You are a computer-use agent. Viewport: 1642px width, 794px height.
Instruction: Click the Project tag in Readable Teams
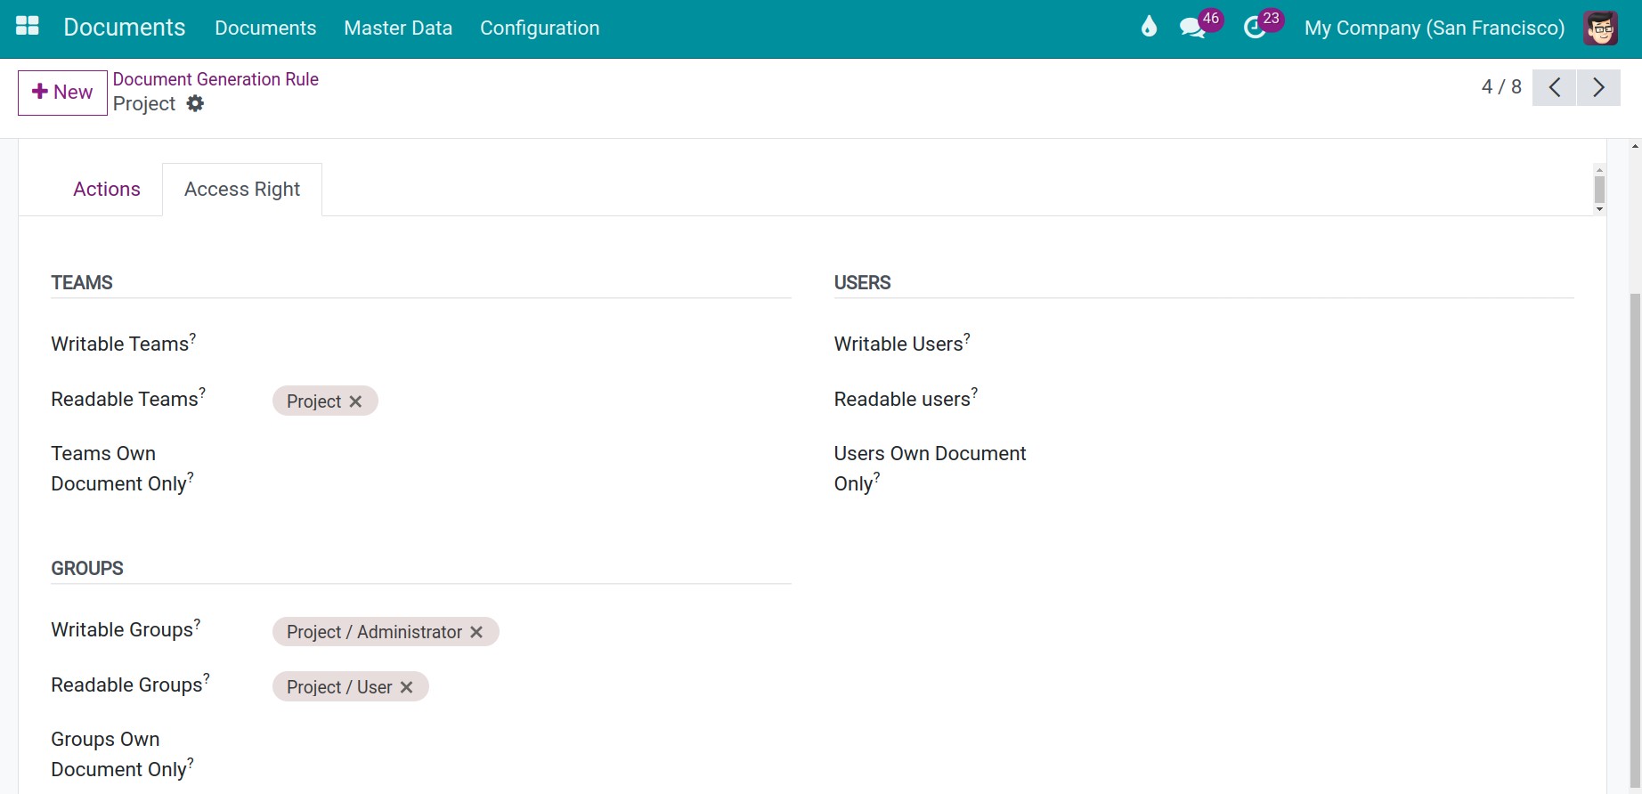click(x=325, y=401)
